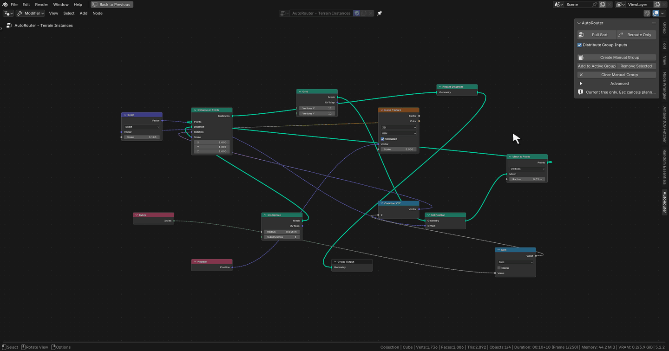Switch to the Random Essentials sidebar tab
The width and height of the screenshot is (669, 351).
(664, 167)
